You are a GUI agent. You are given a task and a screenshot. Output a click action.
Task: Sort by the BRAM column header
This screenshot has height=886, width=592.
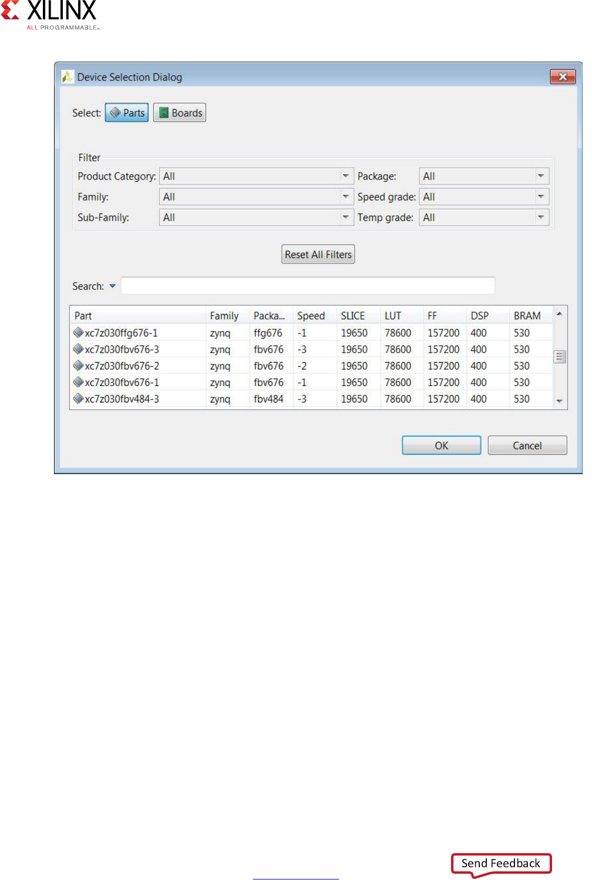(531, 316)
